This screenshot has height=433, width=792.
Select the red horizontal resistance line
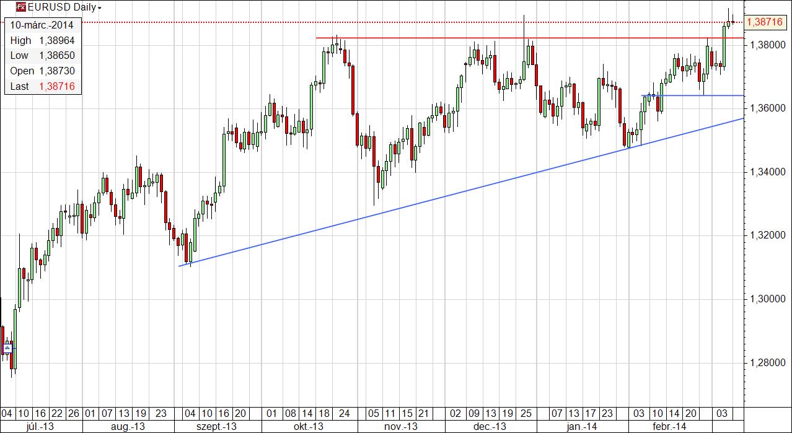(x=530, y=38)
